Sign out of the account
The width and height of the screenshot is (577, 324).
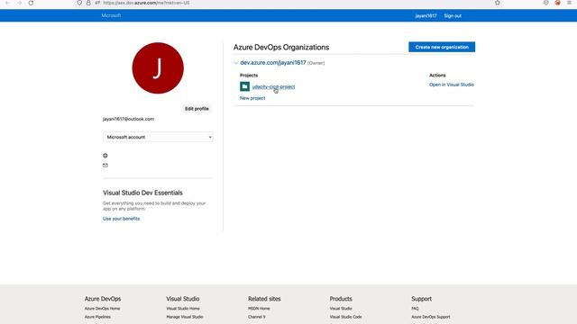[453, 16]
